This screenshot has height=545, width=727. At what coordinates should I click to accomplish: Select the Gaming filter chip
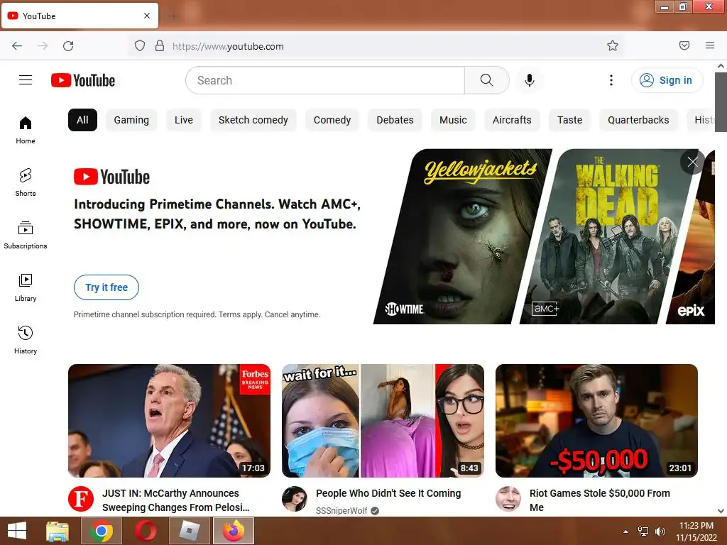(x=131, y=120)
